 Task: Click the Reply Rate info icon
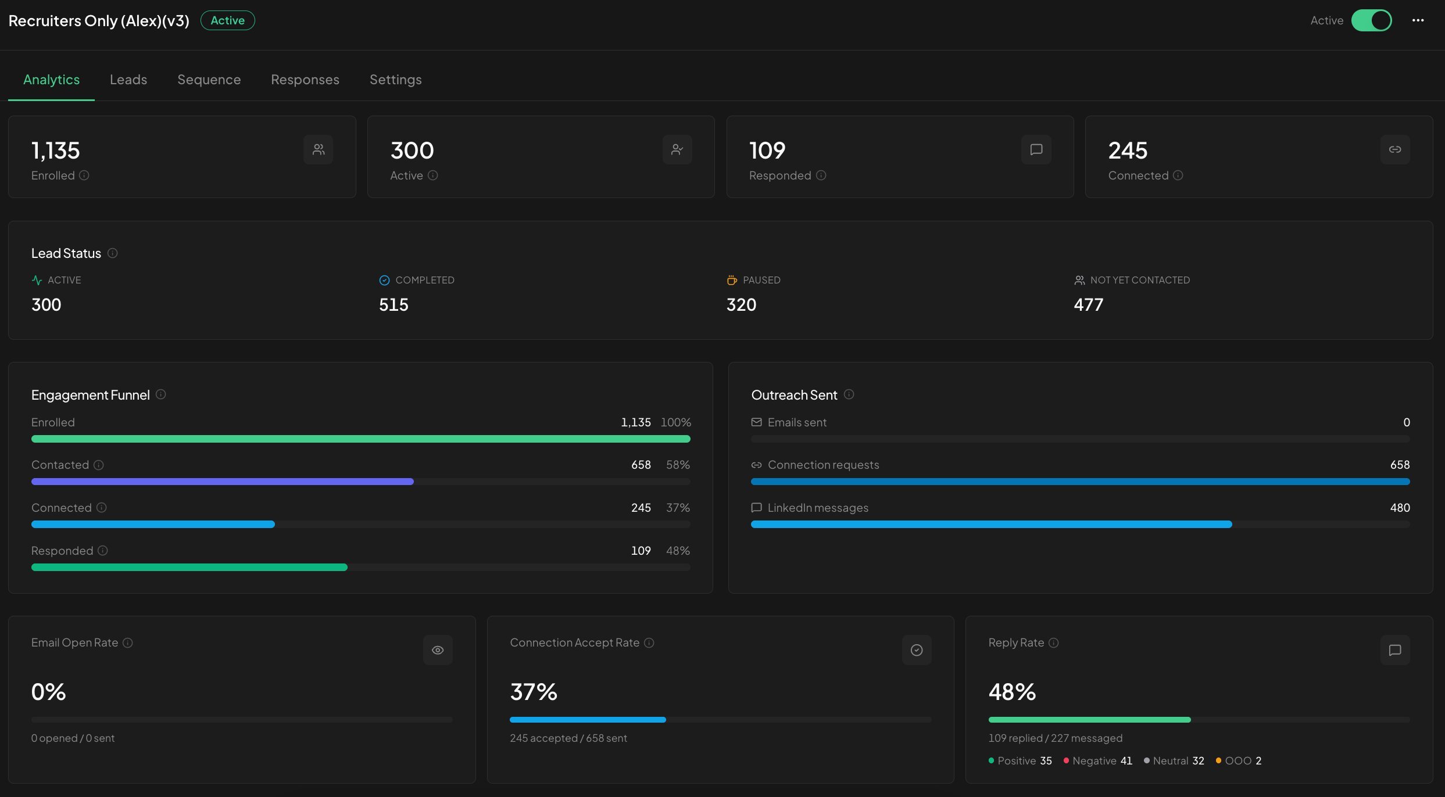pos(1054,642)
